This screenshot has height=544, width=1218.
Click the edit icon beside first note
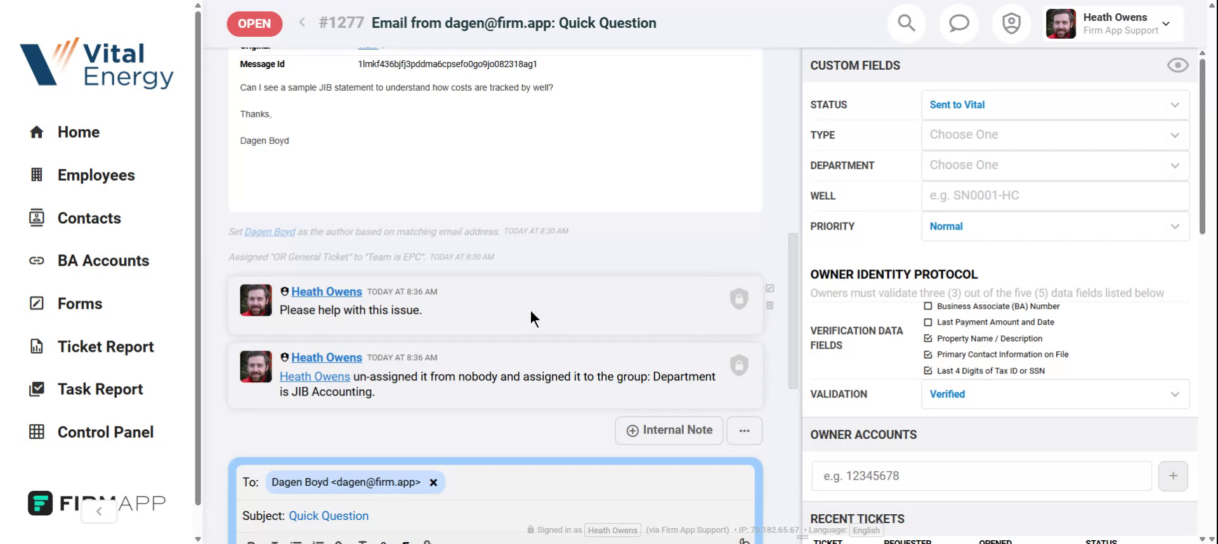[770, 288]
